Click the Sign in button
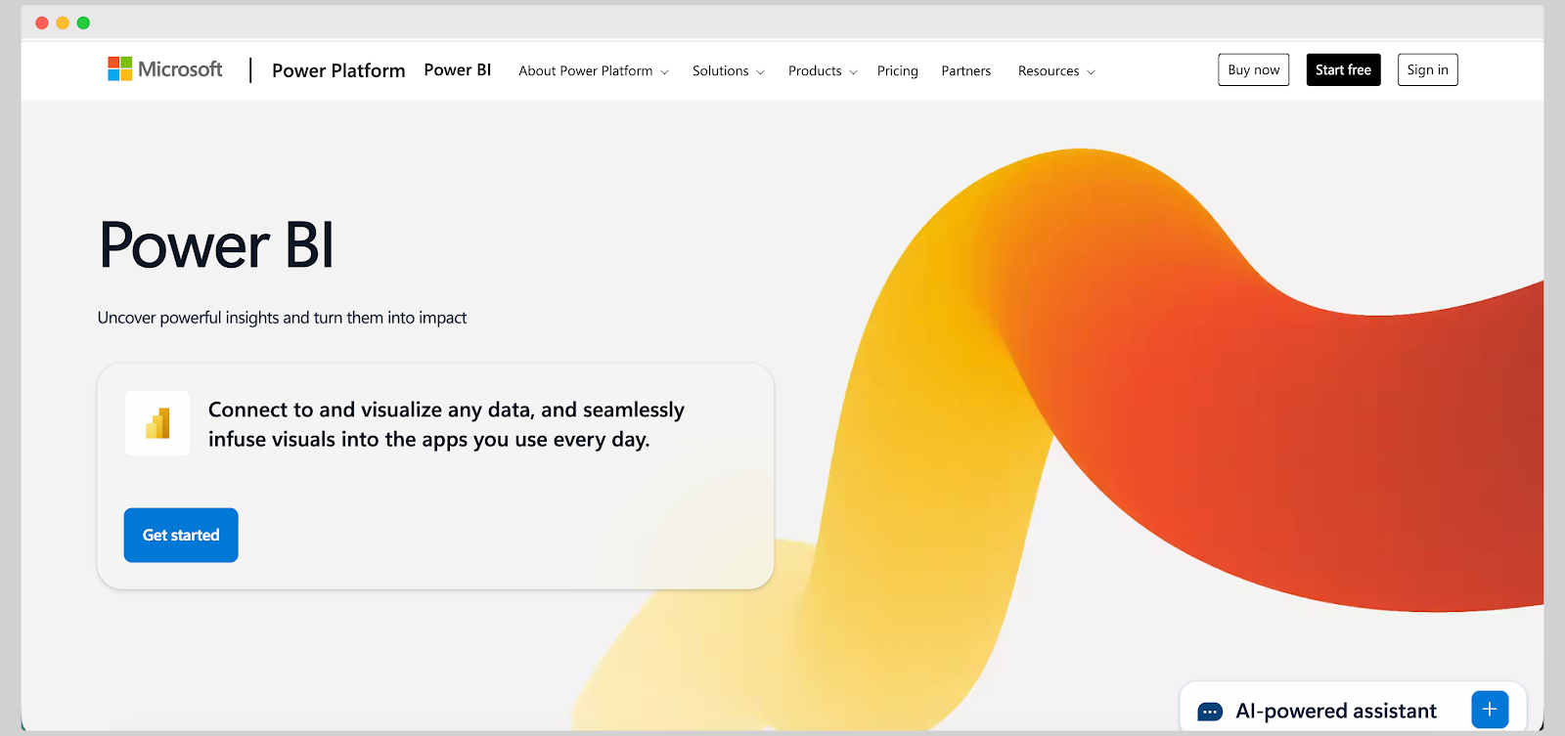The image size is (1565, 736). coord(1428,69)
